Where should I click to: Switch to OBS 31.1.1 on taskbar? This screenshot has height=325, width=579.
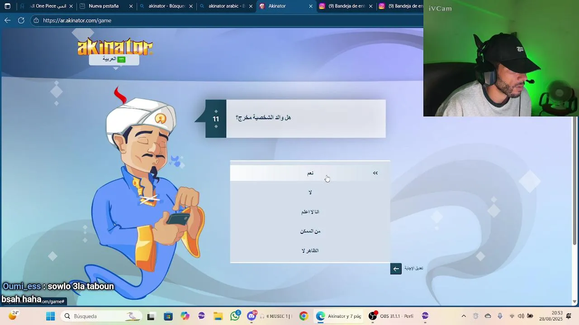tap(391, 316)
